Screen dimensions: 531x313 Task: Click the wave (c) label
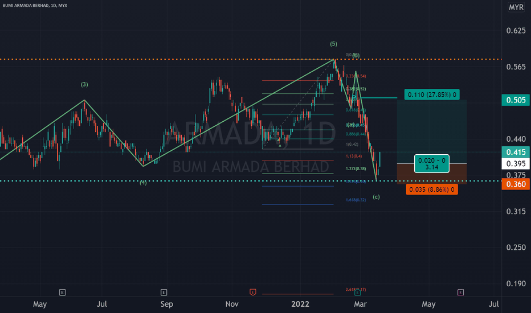pyautogui.click(x=376, y=196)
